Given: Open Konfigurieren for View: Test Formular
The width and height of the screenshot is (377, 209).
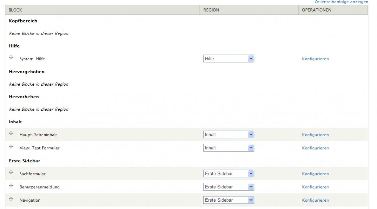Looking at the screenshot, I should click(315, 148).
